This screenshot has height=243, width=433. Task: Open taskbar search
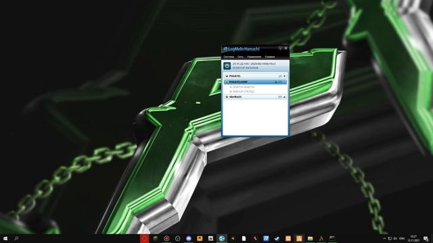point(16,238)
